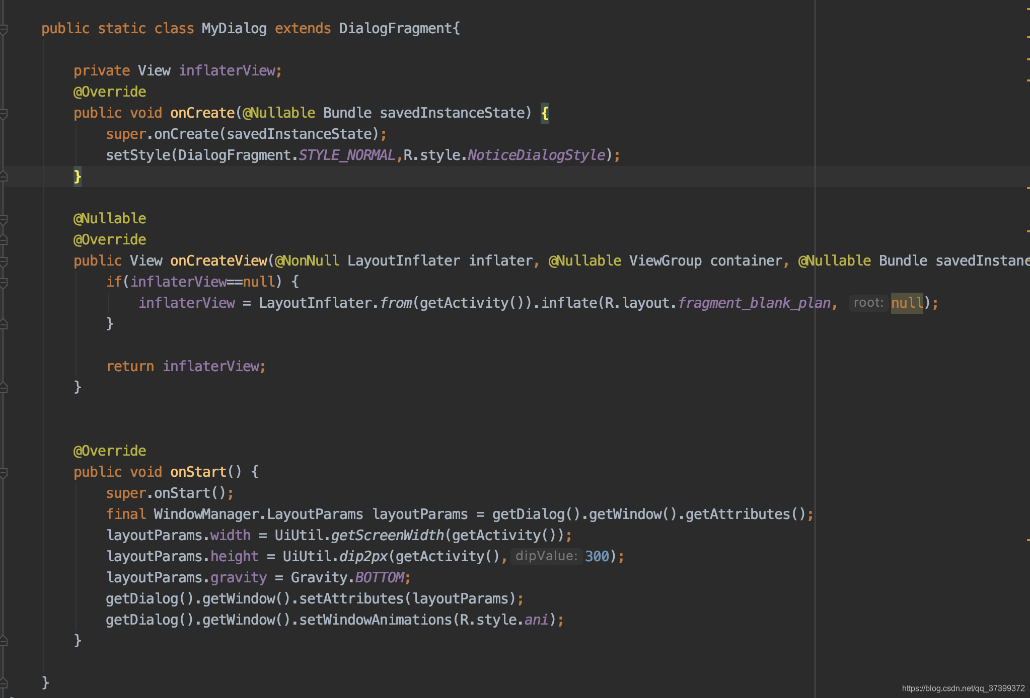Click the dipValue: parameter hint

(546, 556)
